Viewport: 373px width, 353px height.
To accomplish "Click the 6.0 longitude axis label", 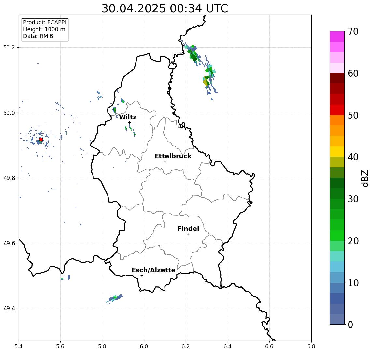I will (144, 346).
